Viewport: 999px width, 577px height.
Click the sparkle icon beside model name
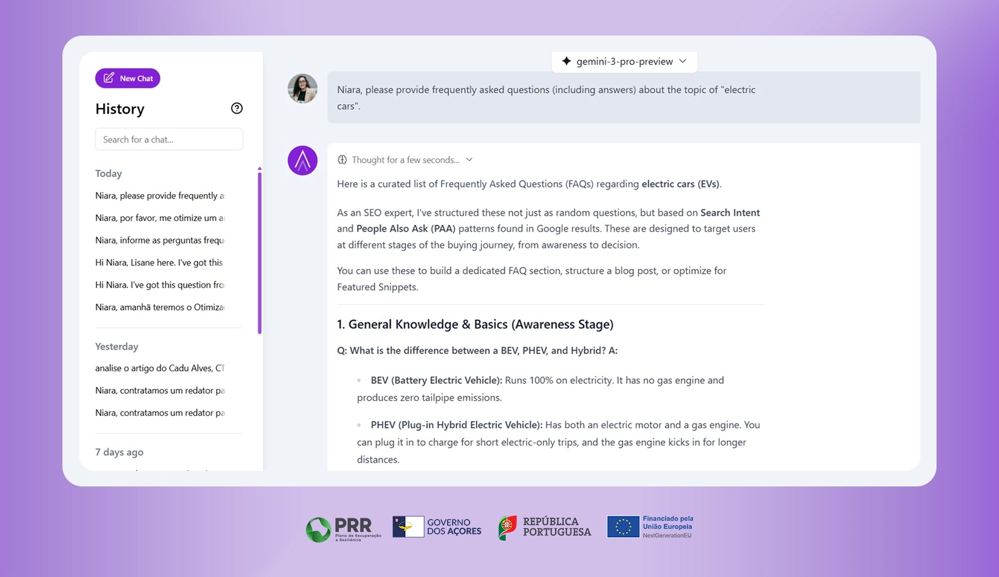click(566, 61)
